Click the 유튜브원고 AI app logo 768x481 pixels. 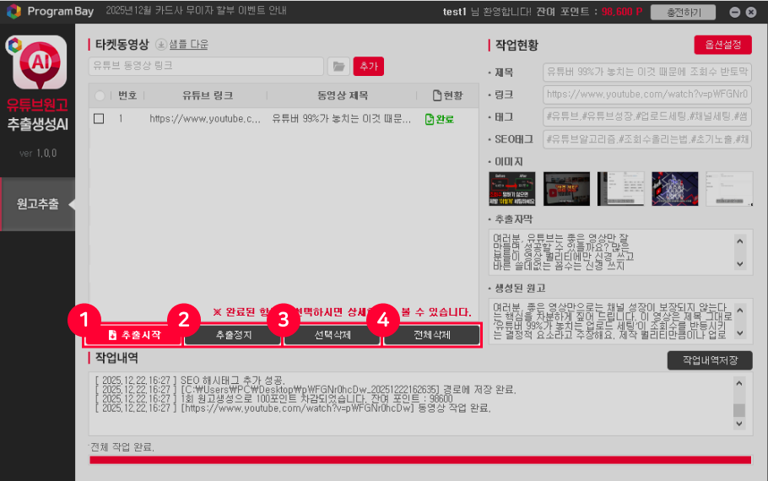click(x=37, y=64)
